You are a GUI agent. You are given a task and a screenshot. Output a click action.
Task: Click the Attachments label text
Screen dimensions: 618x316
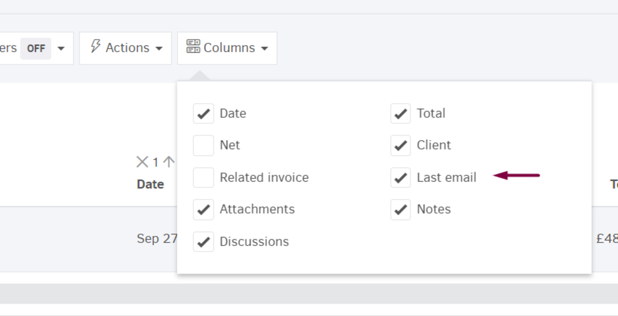click(x=257, y=209)
